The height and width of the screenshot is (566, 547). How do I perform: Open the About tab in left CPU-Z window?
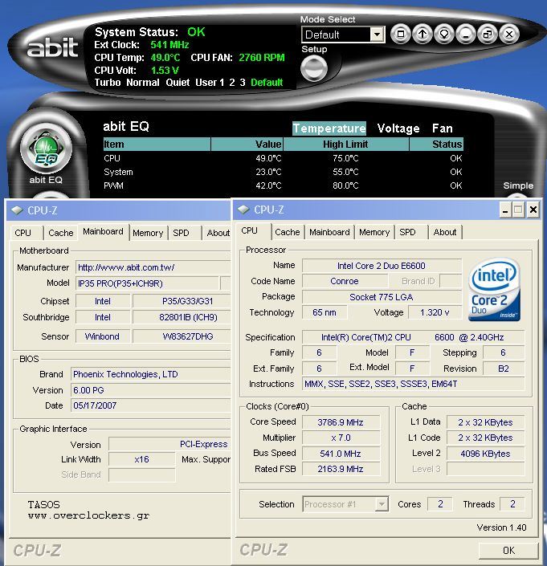click(218, 233)
